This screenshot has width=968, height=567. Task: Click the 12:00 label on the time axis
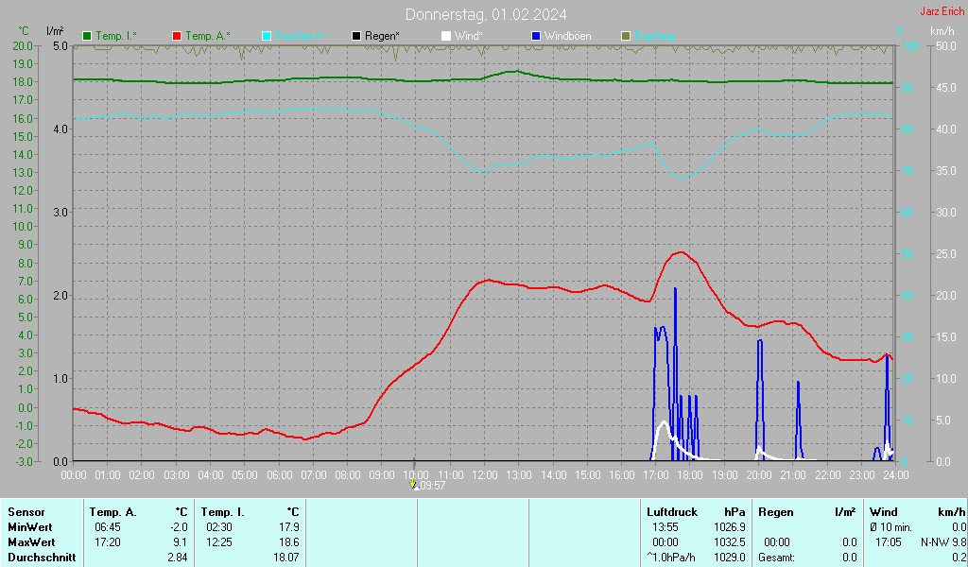click(x=484, y=474)
